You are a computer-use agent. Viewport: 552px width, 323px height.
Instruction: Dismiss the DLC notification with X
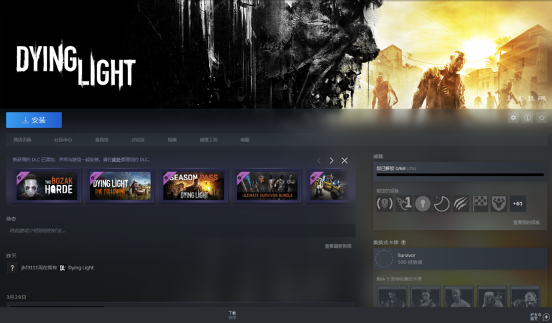[345, 161]
